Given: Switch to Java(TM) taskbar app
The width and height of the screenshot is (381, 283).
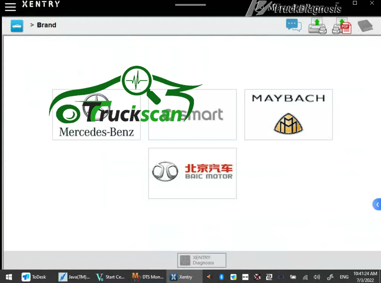Looking at the screenshot, I should pyautogui.click(x=75, y=277).
